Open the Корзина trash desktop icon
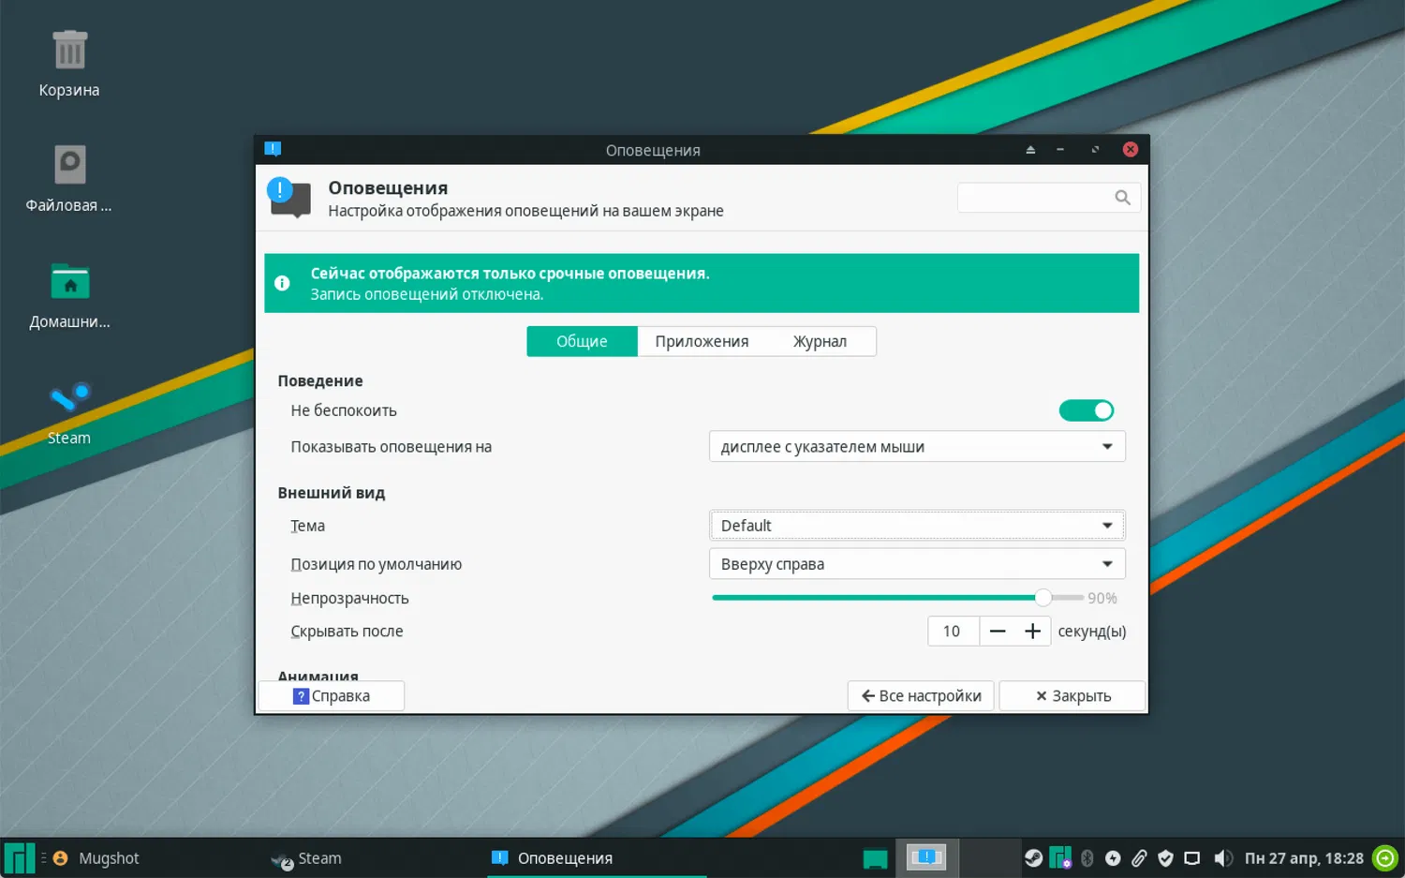This screenshot has height=878, width=1405. tap(69, 63)
